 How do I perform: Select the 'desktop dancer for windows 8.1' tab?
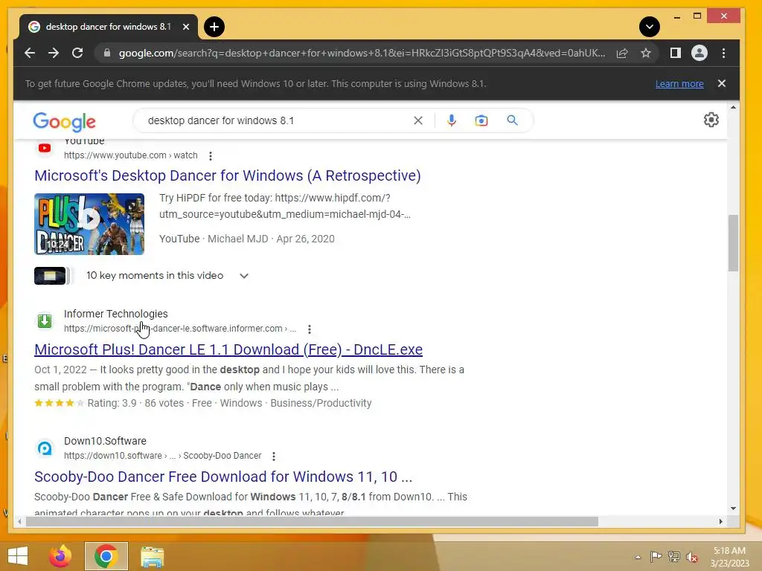click(109, 27)
